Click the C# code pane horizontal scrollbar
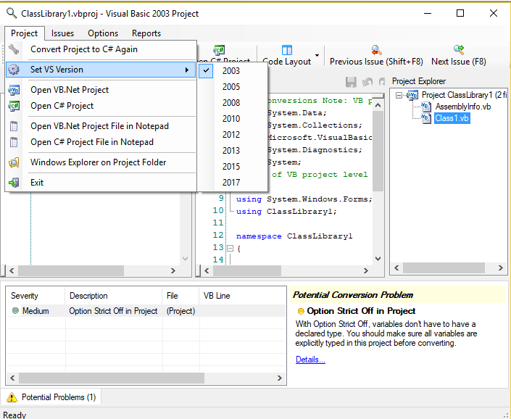The width and height of the screenshot is (511, 419). (288, 270)
